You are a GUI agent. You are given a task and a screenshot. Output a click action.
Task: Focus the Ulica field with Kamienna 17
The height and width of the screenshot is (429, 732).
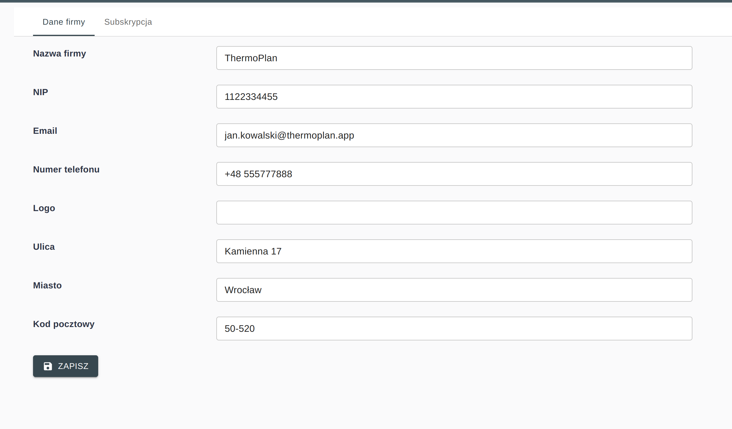pyautogui.click(x=454, y=251)
